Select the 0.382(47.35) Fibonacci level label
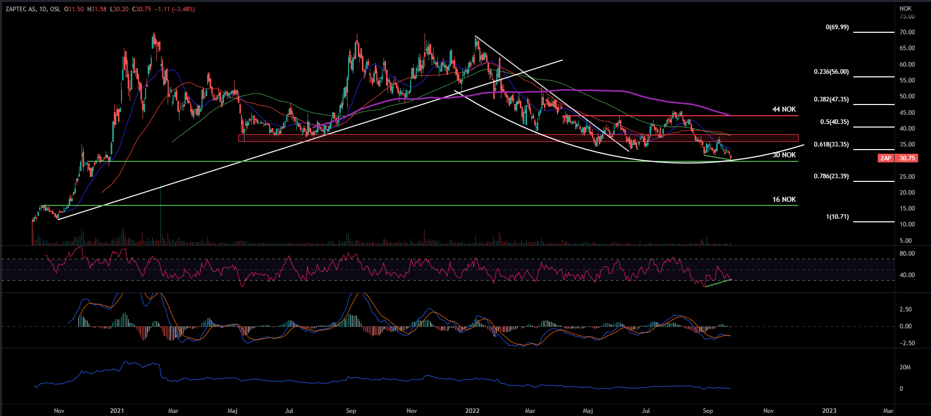 coord(831,99)
